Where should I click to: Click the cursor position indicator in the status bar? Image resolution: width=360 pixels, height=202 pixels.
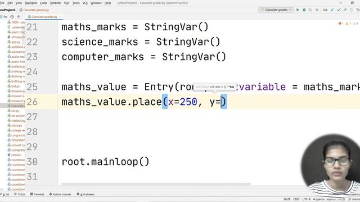287,199
